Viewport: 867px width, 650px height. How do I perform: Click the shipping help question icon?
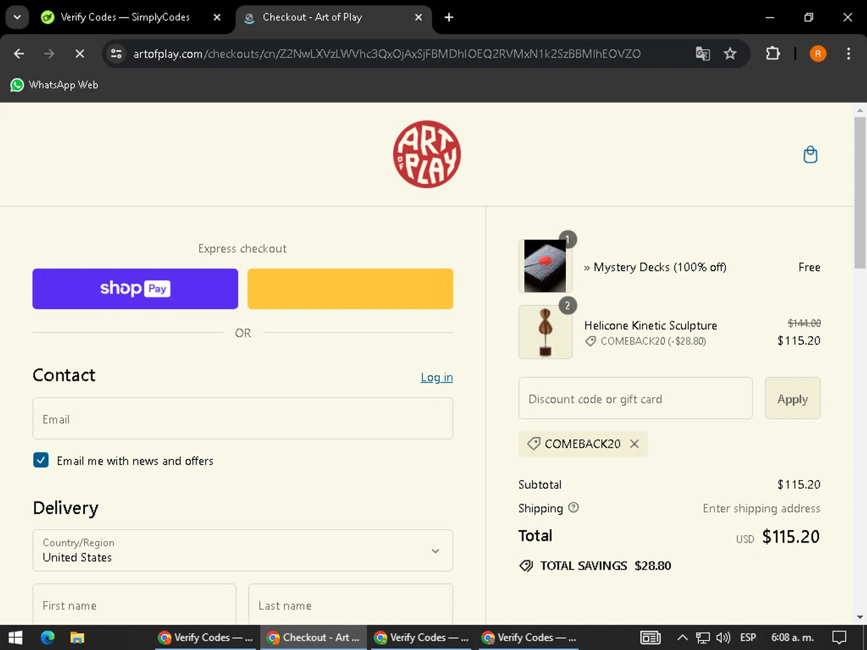pos(573,507)
